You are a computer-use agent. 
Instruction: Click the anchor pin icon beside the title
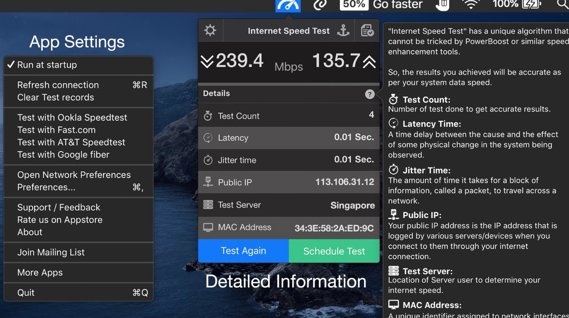[x=343, y=30]
